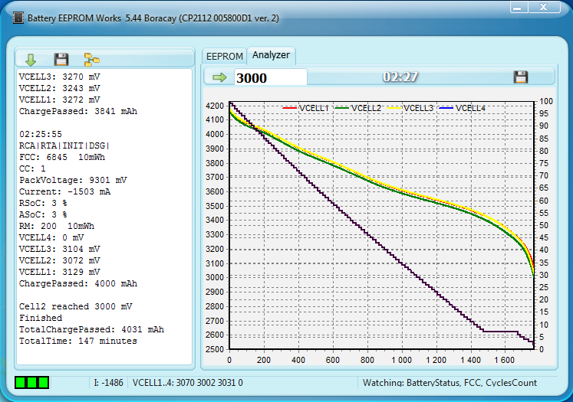Screen dimensions: 573x402
Task: Select the Analyzer tab
Action: coord(271,55)
